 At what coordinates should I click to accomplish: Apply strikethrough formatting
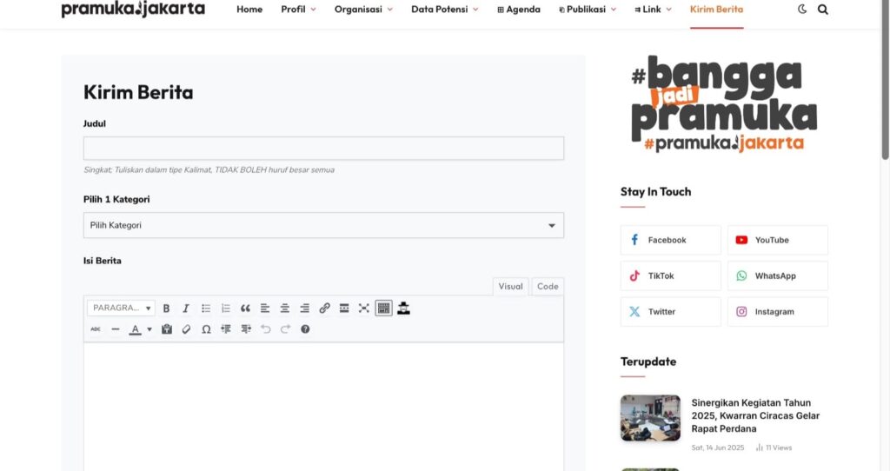(x=96, y=329)
